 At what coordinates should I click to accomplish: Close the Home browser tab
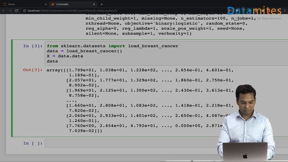click(x=46, y=4)
